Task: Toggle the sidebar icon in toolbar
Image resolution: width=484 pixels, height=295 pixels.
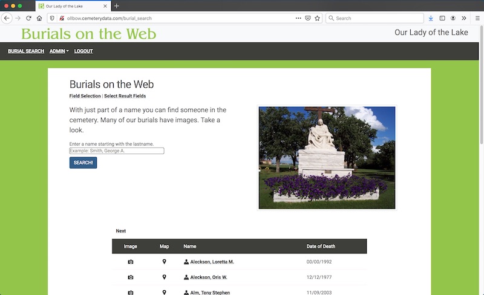Action: pos(442,18)
